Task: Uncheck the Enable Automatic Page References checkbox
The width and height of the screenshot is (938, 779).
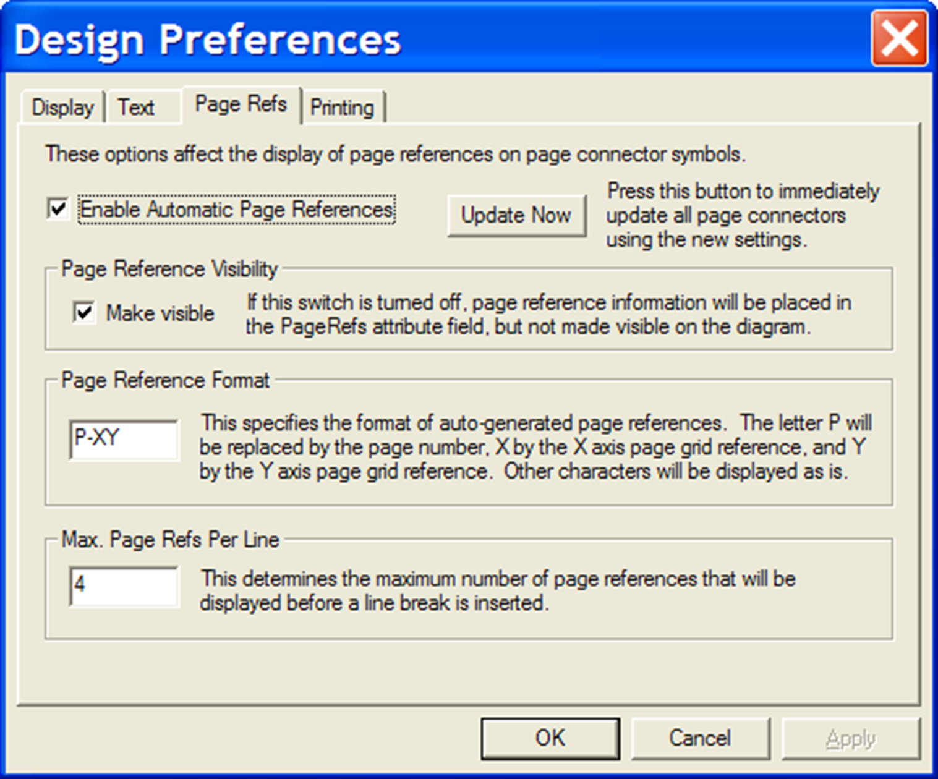Action: [x=58, y=209]
